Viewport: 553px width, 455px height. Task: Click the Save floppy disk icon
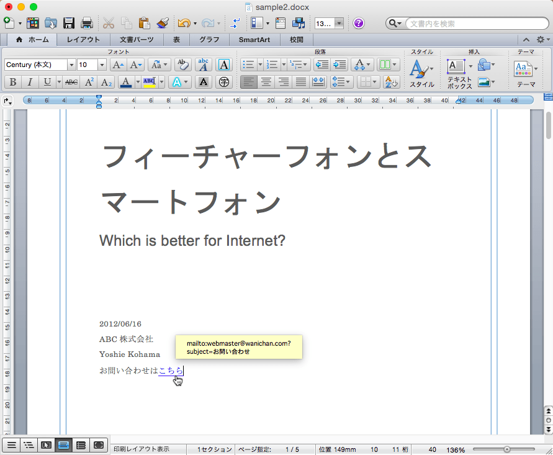(69, 24)
